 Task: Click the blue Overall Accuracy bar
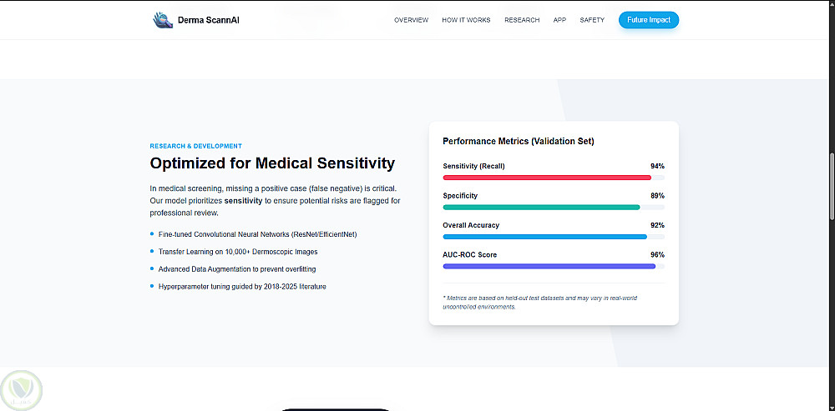[544, 237]
